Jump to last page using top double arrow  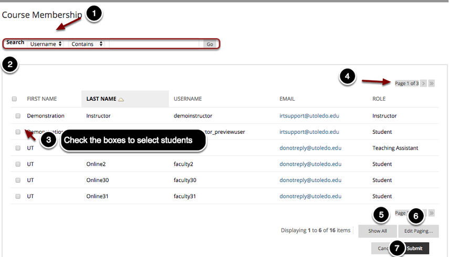[x=432, y=83]
